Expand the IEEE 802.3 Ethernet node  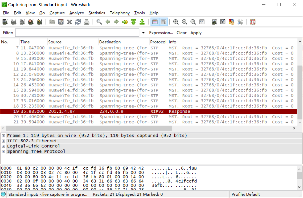(3, 141)
